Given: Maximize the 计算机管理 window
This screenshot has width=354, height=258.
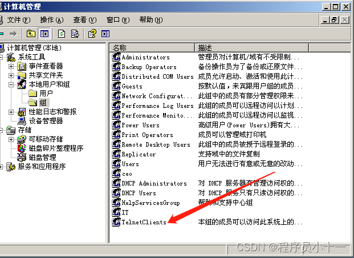Looking at the screenshot, I should [336, 7].
